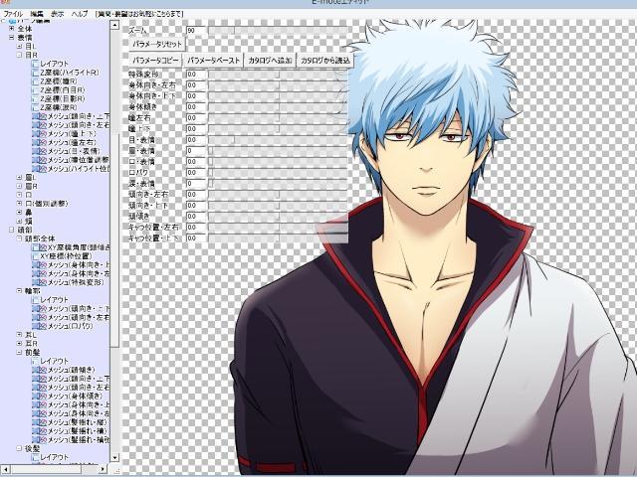
Task: Expand the 目L tree node
Action: click(19, 47)
